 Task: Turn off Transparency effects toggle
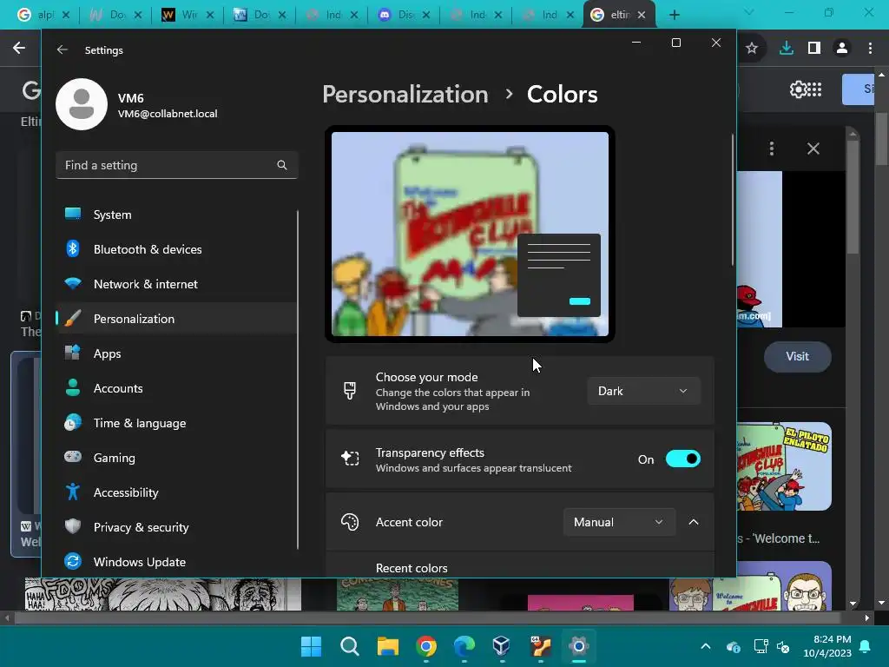click(682, 459)
